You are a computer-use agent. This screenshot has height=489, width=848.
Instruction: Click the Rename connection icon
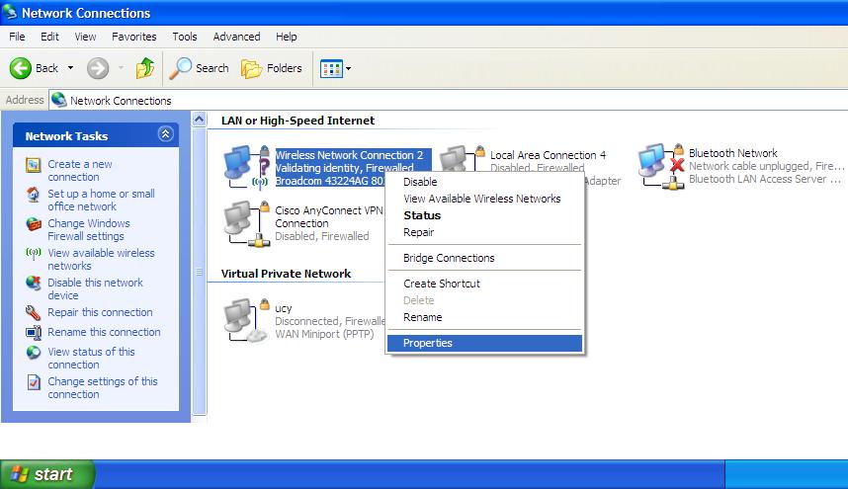[33, 332]
